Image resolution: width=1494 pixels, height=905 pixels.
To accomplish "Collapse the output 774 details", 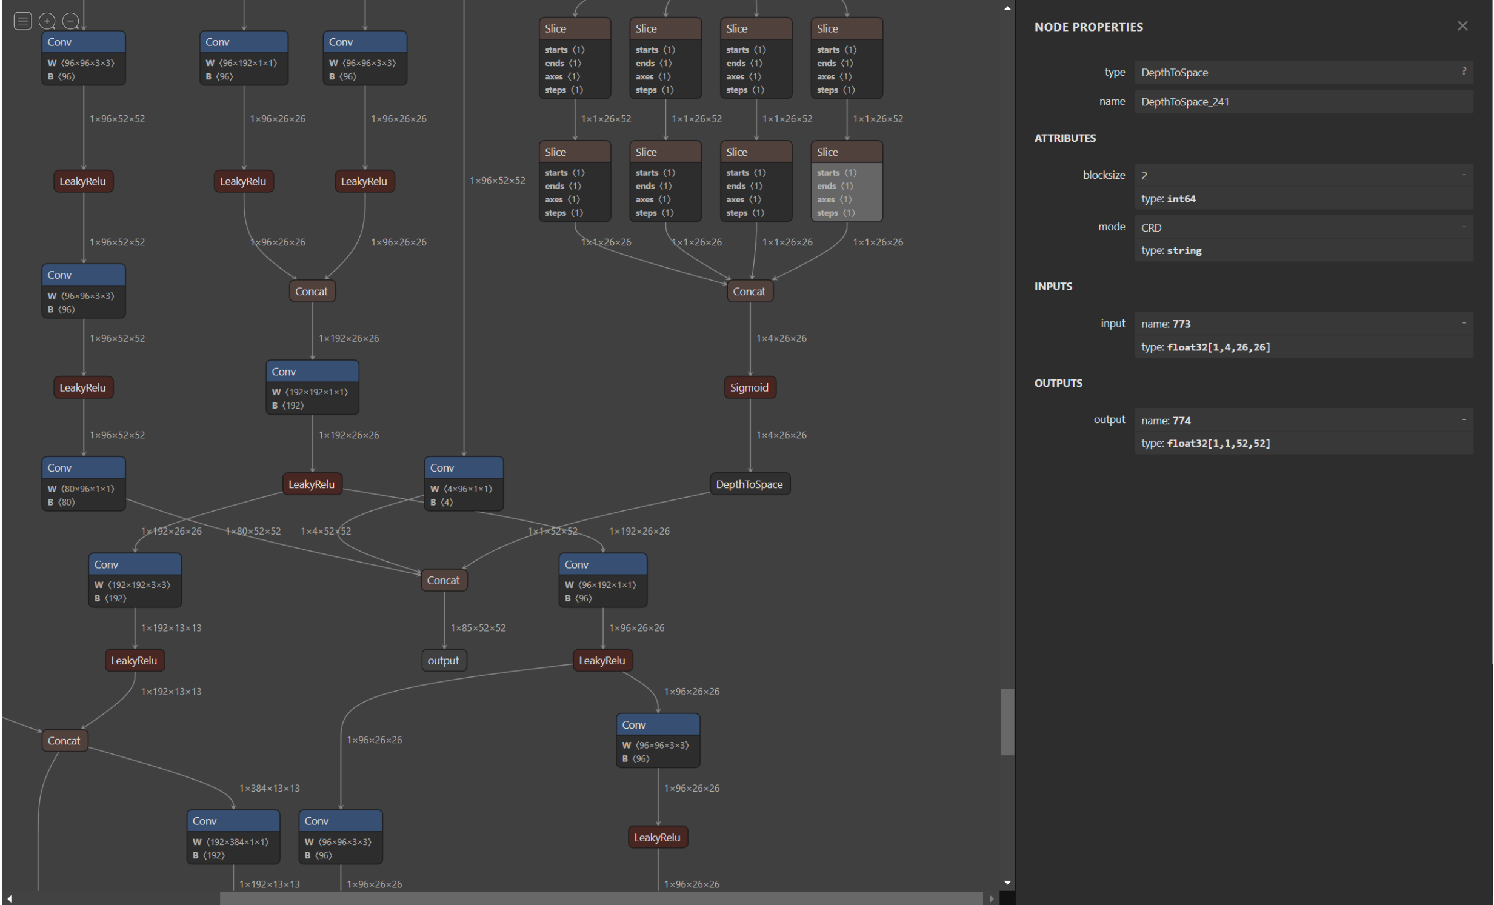I will click(1463, 419).
